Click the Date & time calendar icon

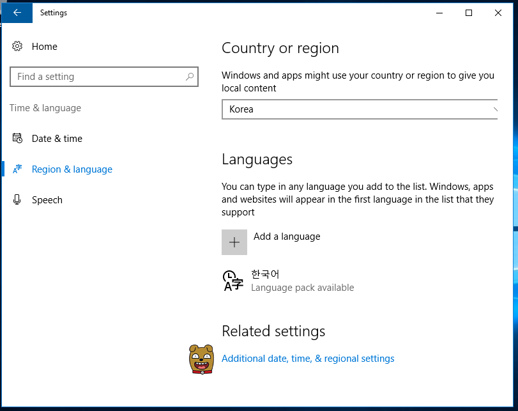[x=17, y=138]
